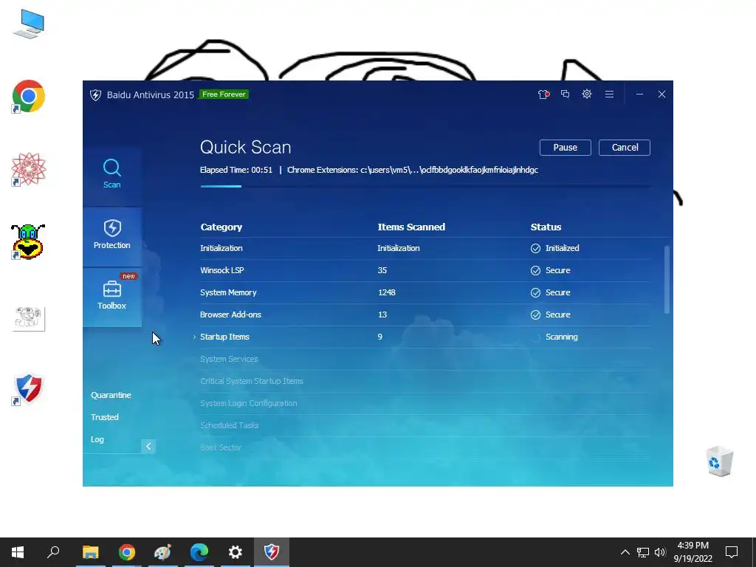Click the scan results scrollbar
Viewport: 756px width, 567px height.
click(x=667, y=280)
